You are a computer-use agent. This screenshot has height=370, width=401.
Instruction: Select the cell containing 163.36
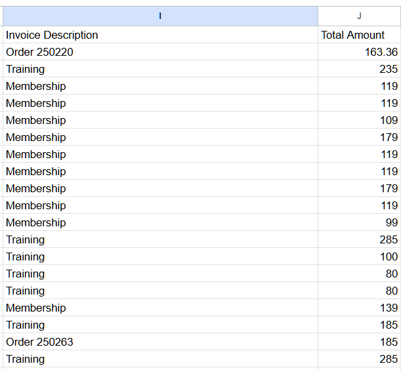[359, 52]
